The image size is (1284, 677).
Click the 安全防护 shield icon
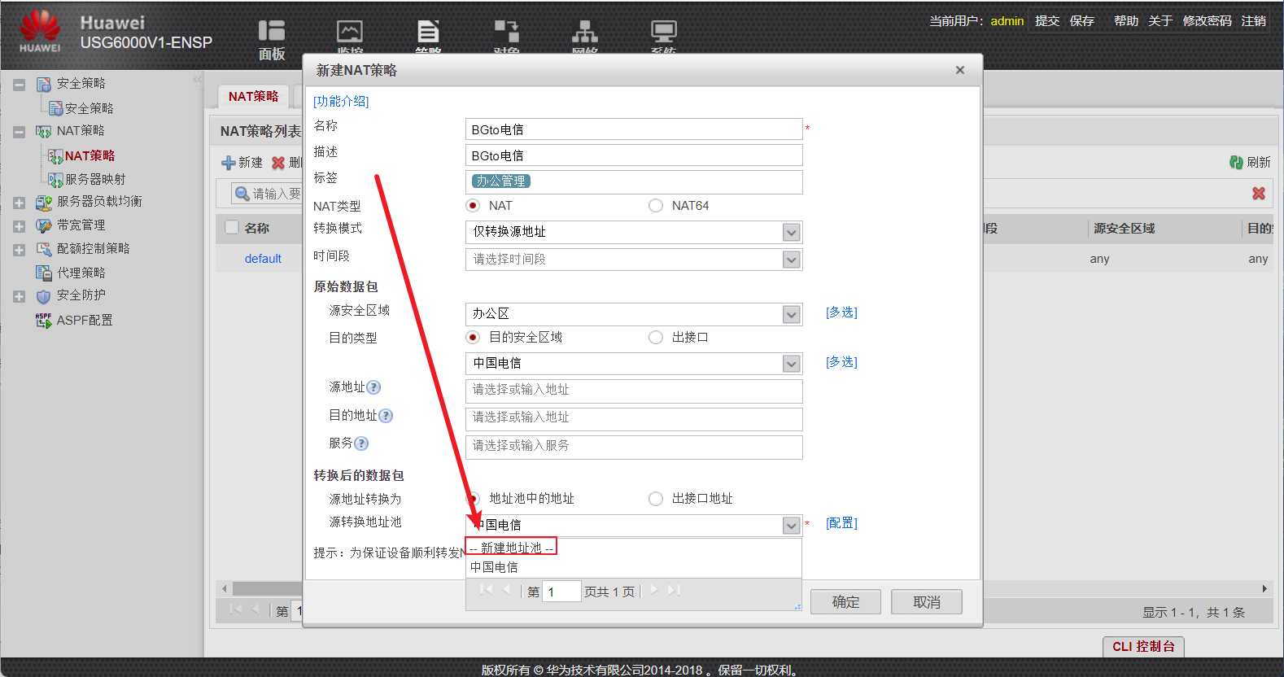(44, 296)
